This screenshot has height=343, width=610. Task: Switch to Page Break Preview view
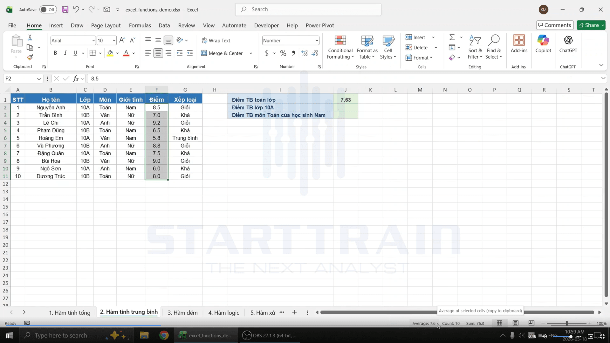tap(531, 323)
